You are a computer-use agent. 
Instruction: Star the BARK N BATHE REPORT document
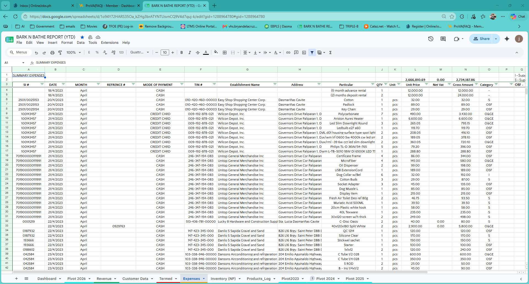(x=82, y=37)
